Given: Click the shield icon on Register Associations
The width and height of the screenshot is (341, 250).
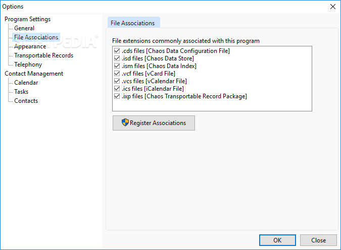Looking at the screenshot, I should click(x=125, y=122).
